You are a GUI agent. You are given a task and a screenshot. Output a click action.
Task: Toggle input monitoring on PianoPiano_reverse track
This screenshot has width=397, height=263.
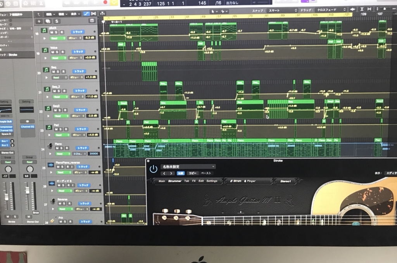coord(72,167)
